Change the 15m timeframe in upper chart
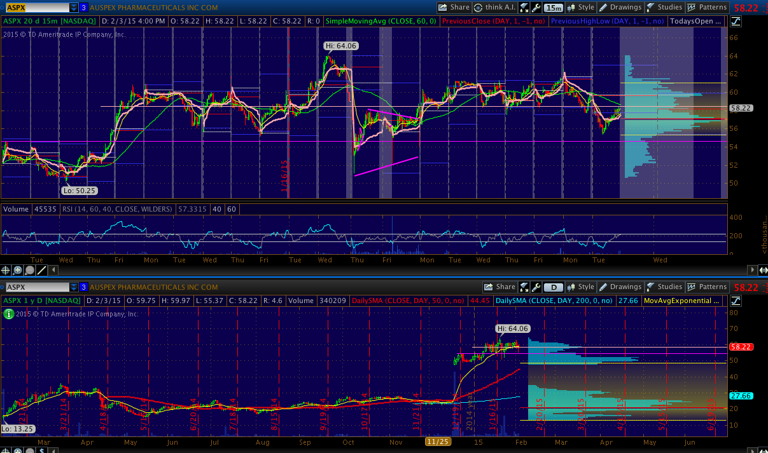This screenshot has height=453, width=768. coord(554,8)
